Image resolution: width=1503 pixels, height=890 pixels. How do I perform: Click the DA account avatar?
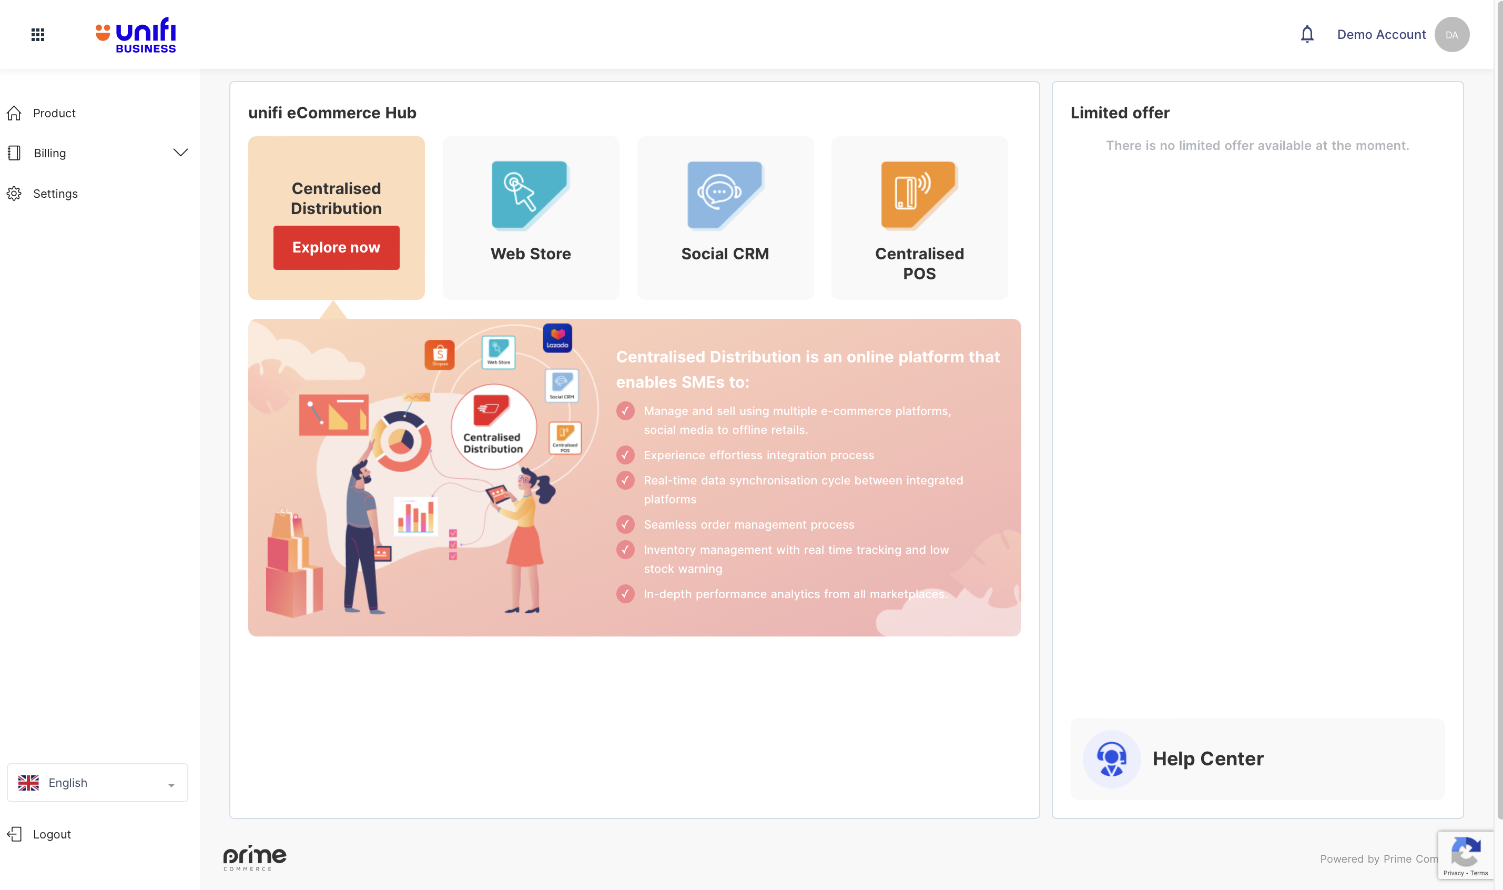pos(1451,35)
